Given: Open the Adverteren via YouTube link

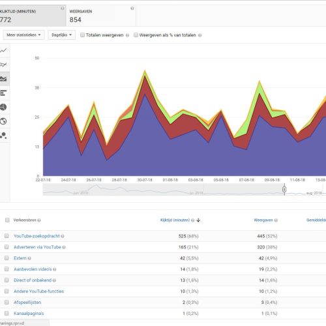Looking at the screenshot, I should [x=37, y=247].
